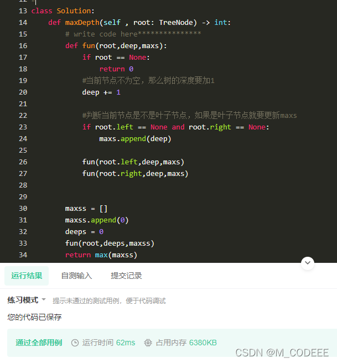The height and width of the screenshot is (363, 337).
Task: Click the comment 判断当前节点是不是叶子节点 on line 22
Action: tap(189, 115)
